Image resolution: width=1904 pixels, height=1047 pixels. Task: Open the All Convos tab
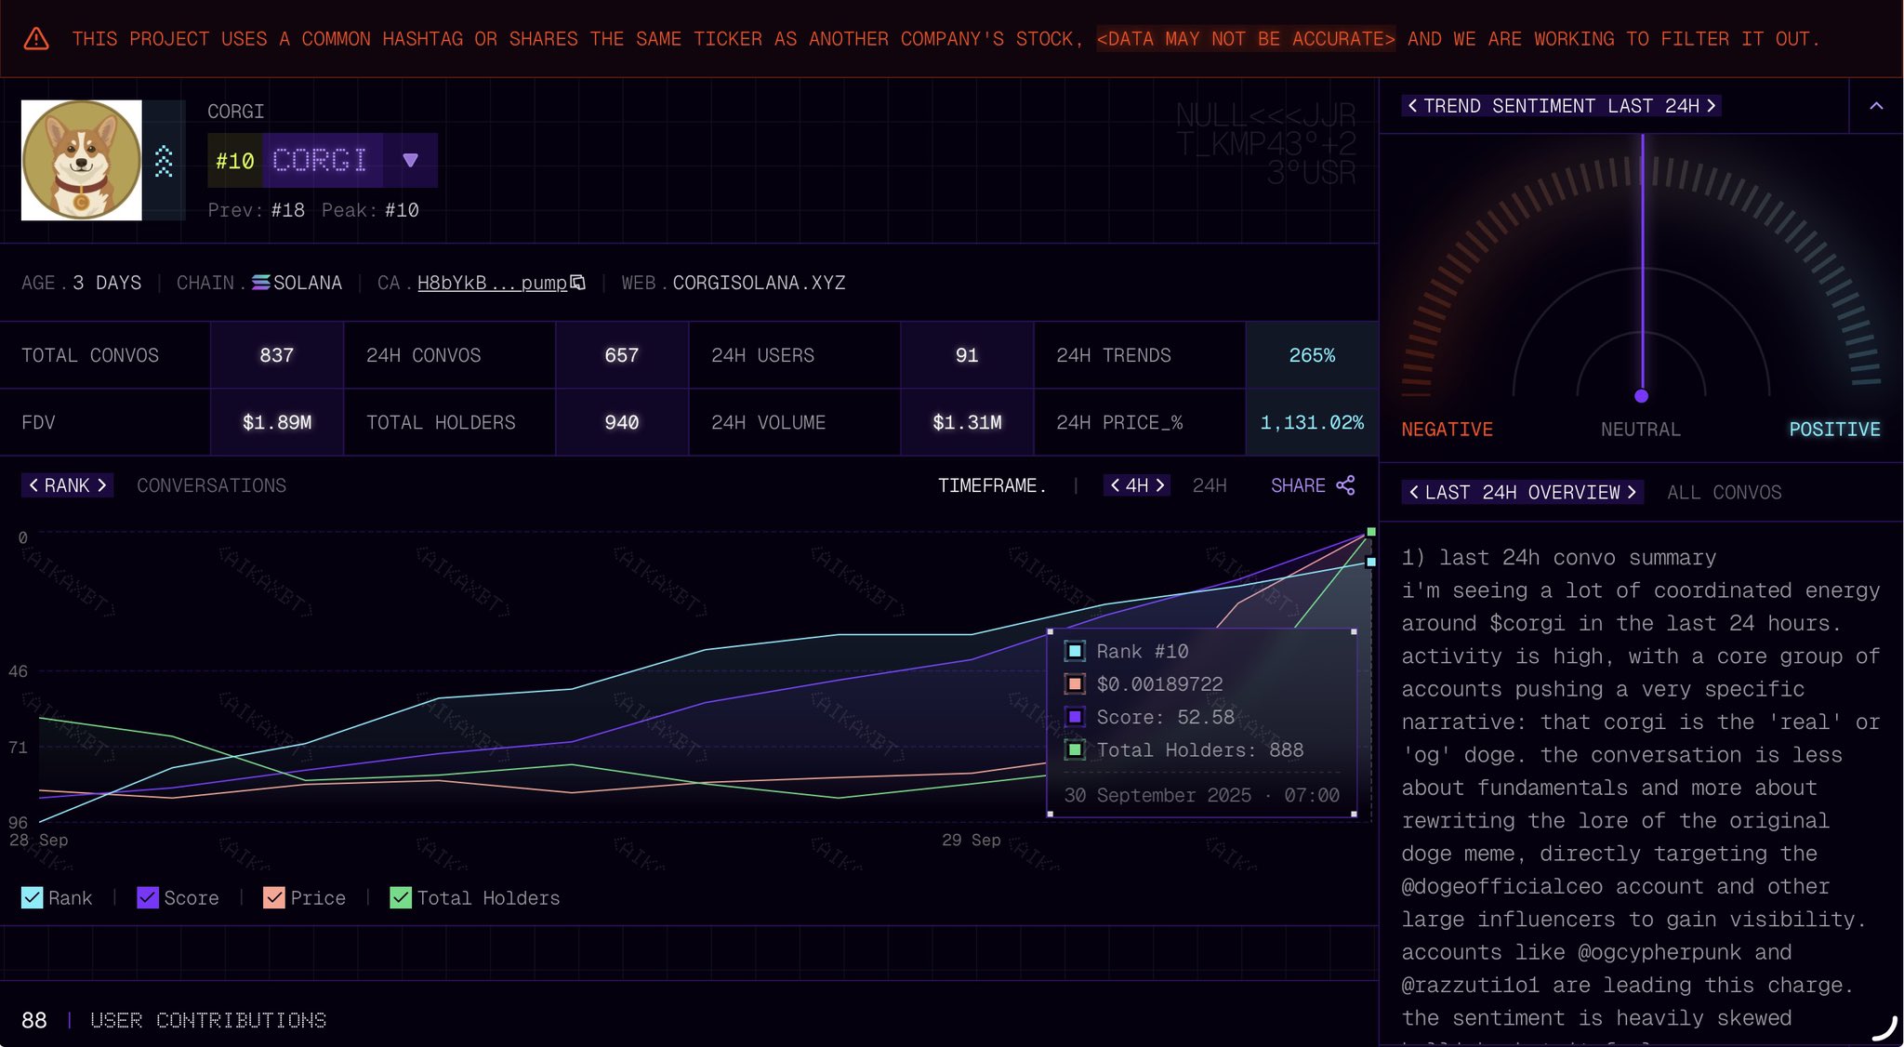point(1724,492)
